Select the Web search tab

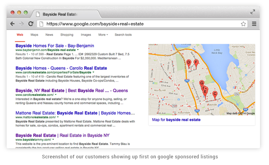pyautogui.click(x=20, y=35)
